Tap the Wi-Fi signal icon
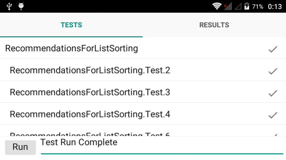 [x=217, y=6]
